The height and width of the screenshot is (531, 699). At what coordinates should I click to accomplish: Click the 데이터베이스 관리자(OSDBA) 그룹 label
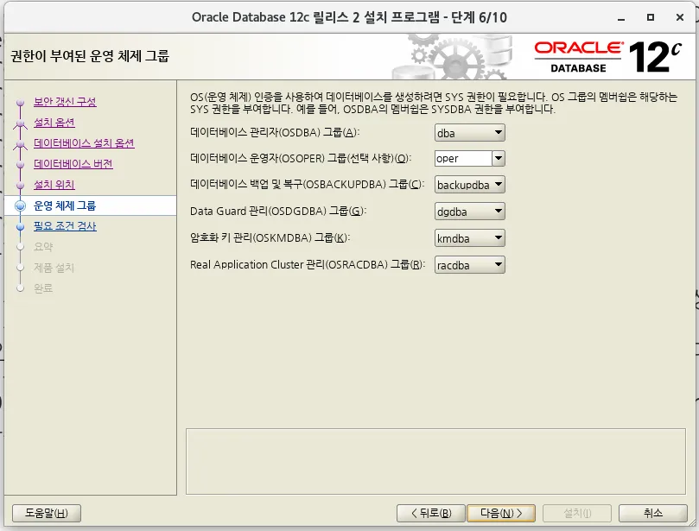click(275, 132)
